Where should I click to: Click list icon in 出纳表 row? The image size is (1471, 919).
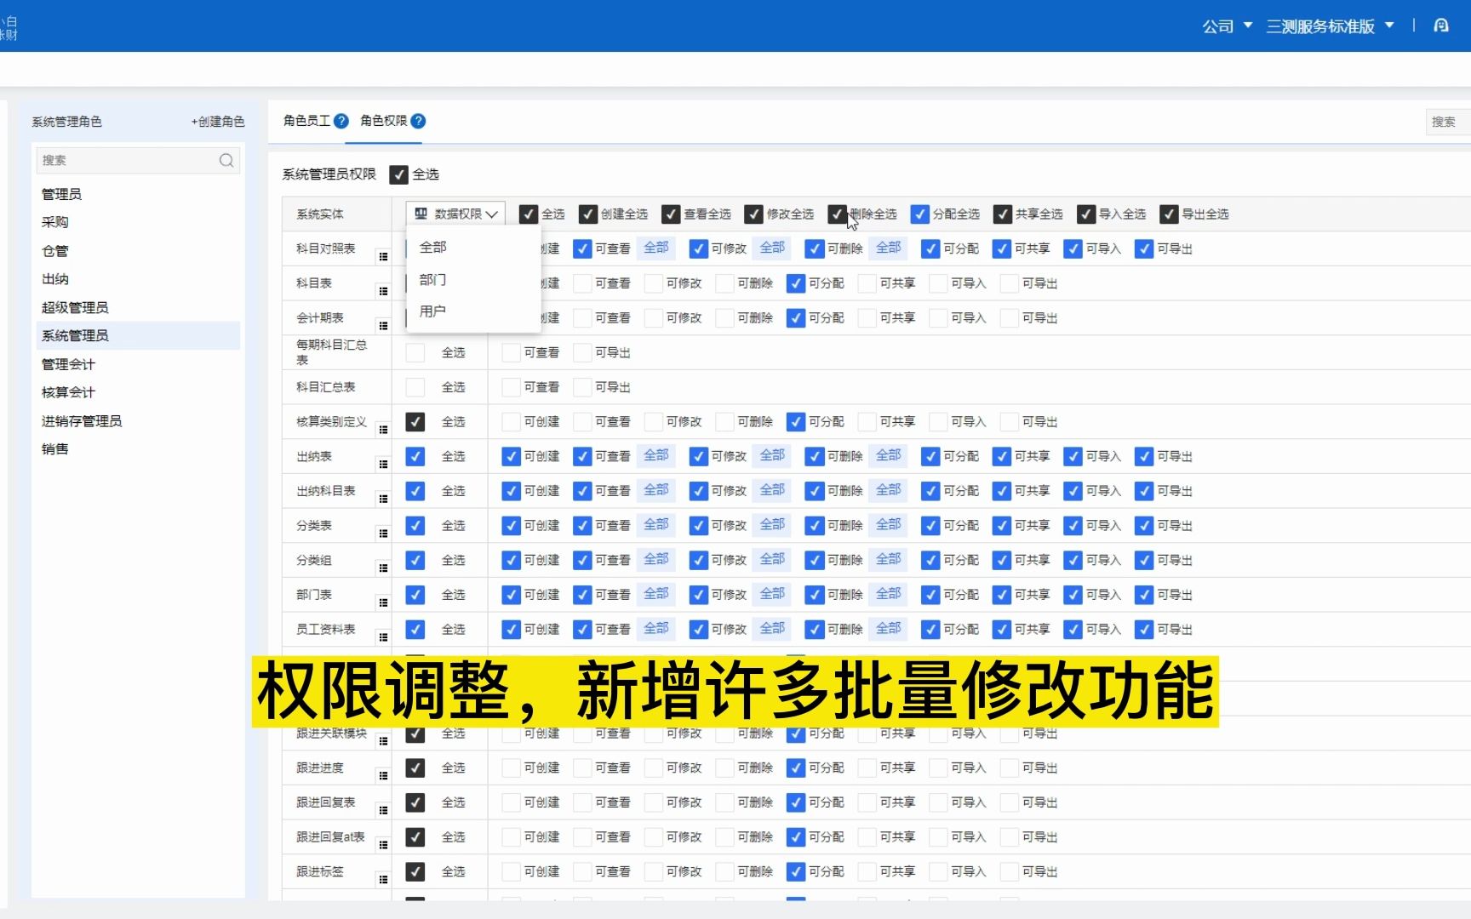(383, 464)
